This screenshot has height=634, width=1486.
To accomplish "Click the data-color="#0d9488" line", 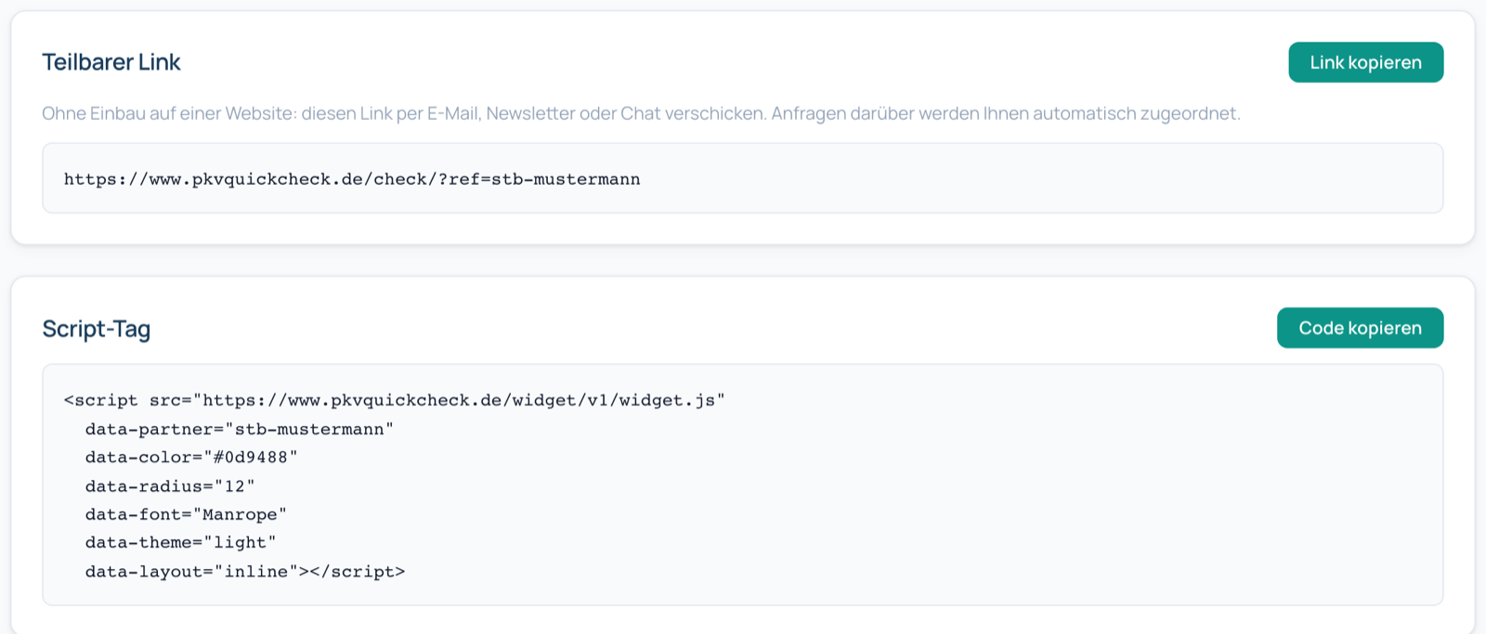I will point(191,457).
